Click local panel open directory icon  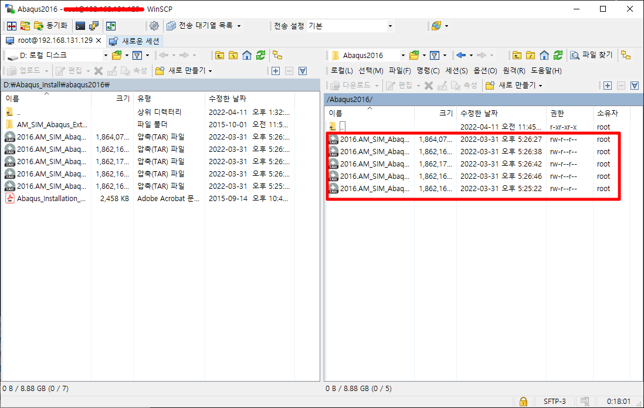[117, 56]
